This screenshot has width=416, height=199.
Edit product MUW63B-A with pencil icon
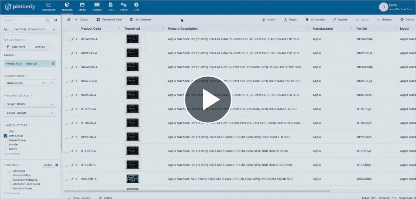(72, 39)
